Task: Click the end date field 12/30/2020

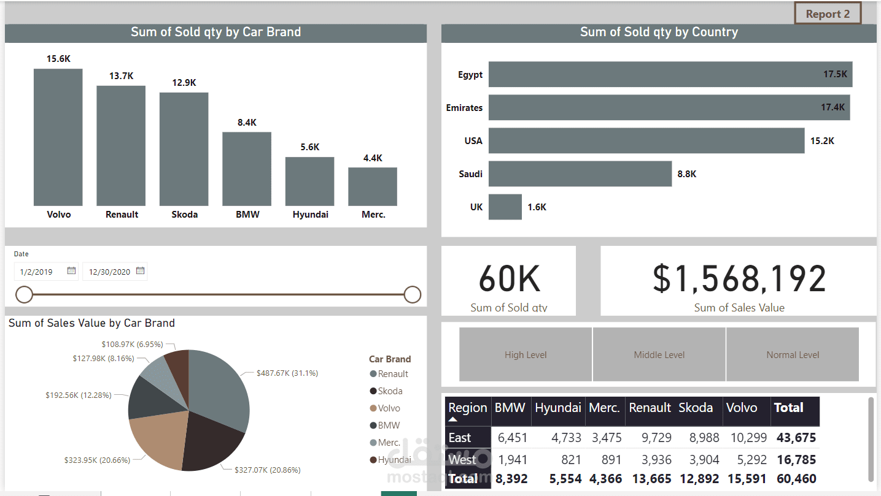Action: pos(115,272)
